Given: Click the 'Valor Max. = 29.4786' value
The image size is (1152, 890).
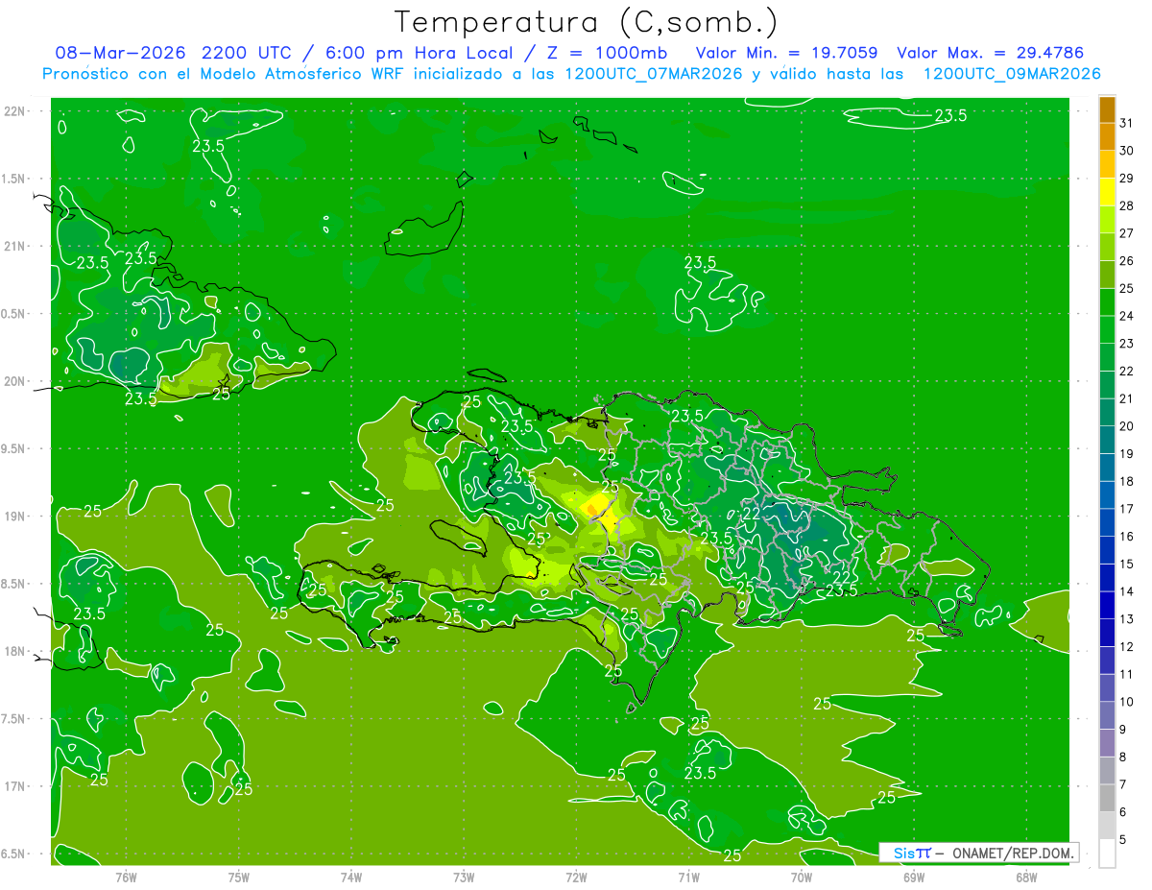Looking at the screenshot, I should [990, 53].
